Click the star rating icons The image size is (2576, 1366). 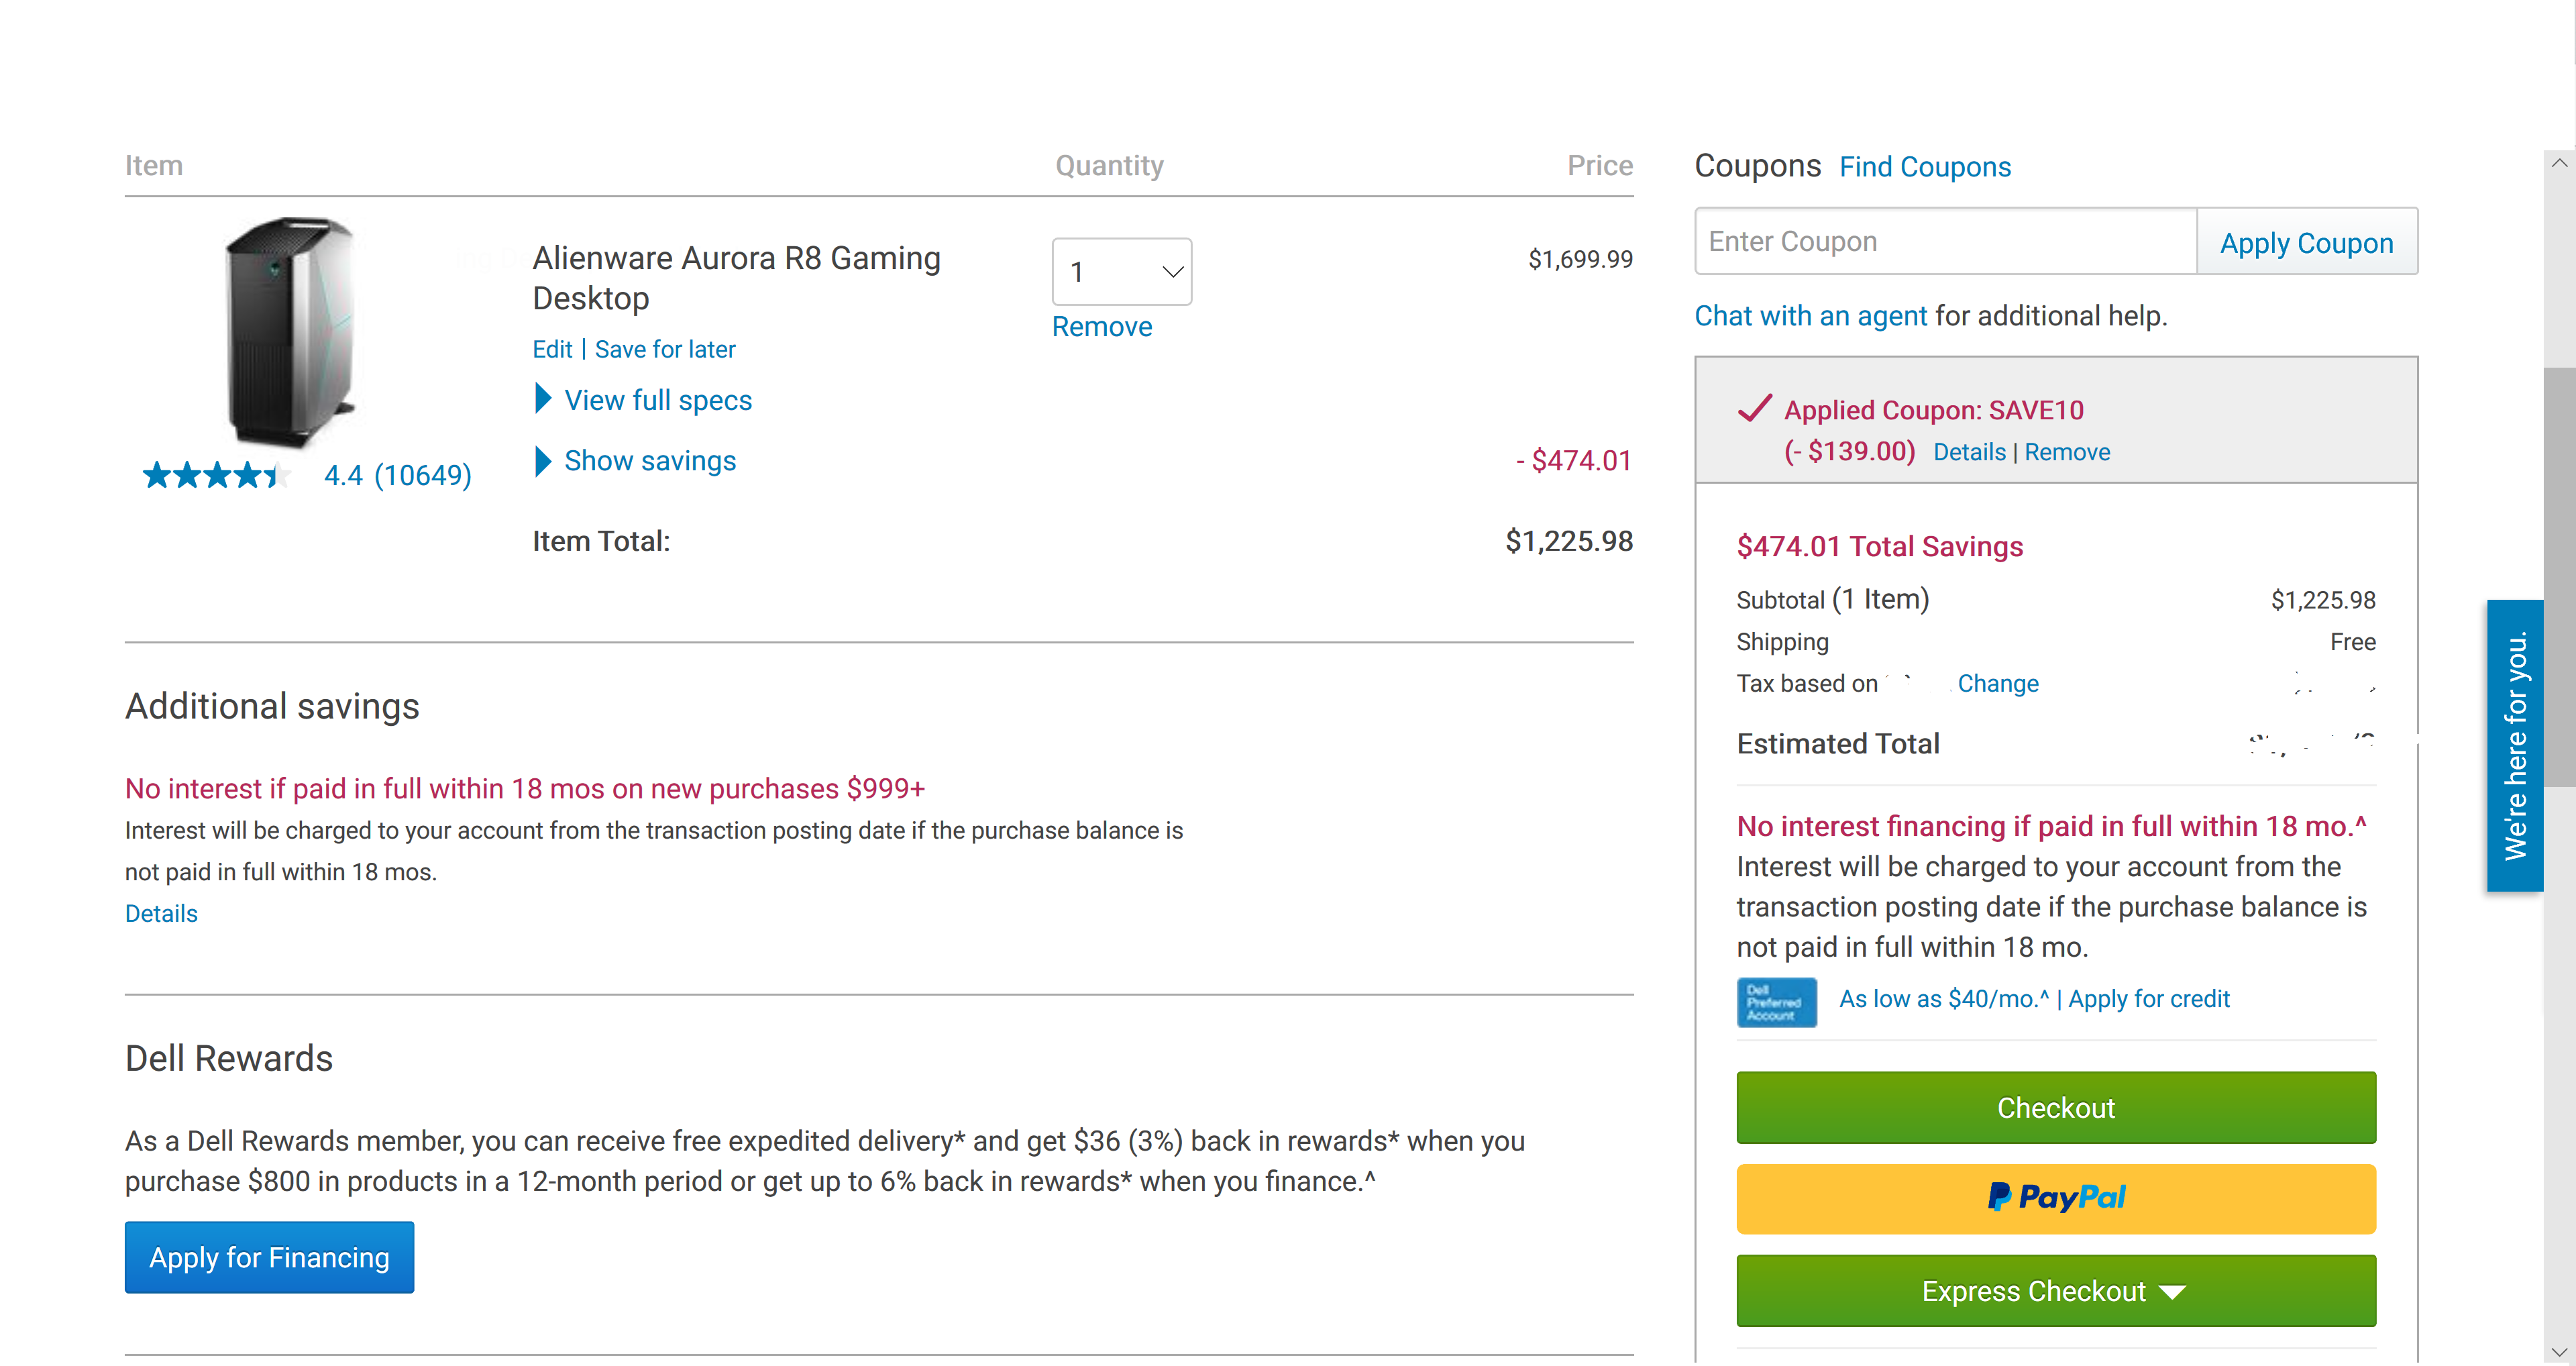pyautogui.click(x=216, y=475)
